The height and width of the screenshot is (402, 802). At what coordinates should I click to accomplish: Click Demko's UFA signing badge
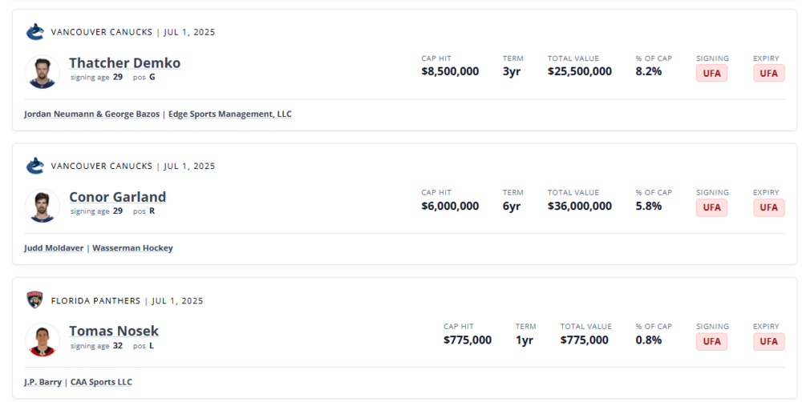point(711,73)
